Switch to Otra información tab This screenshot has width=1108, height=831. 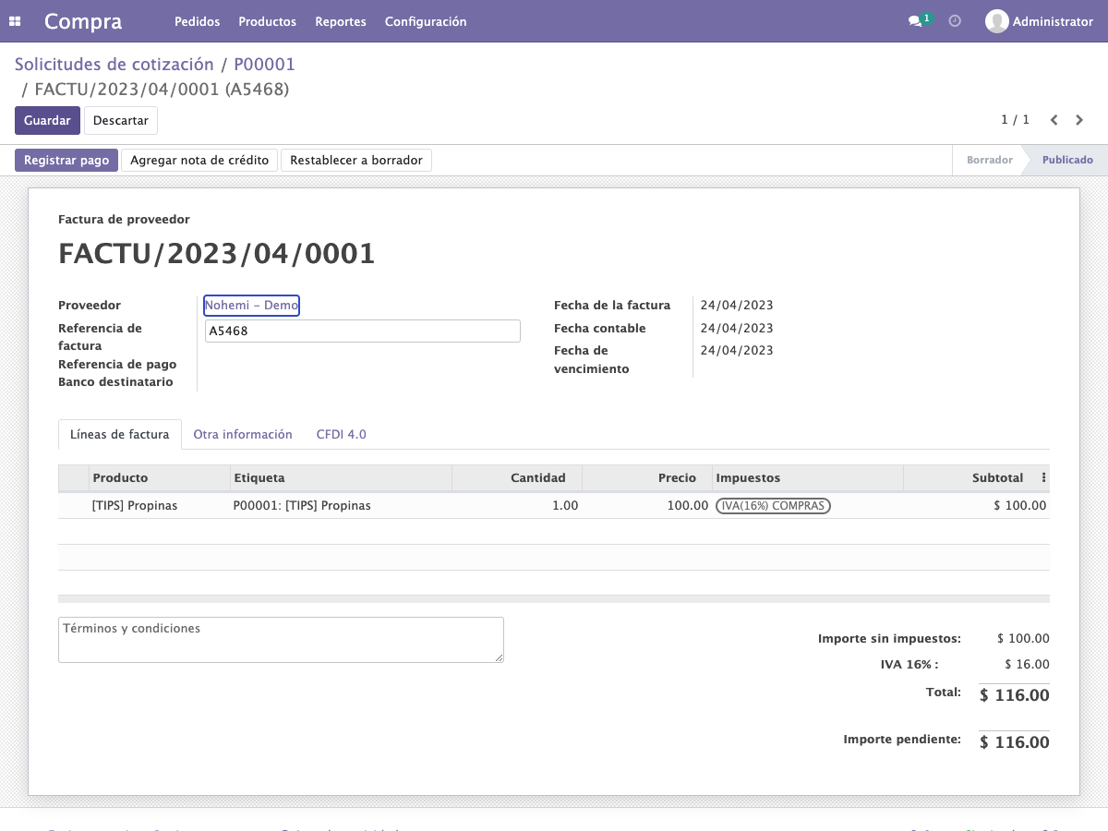tap(243, 435)
